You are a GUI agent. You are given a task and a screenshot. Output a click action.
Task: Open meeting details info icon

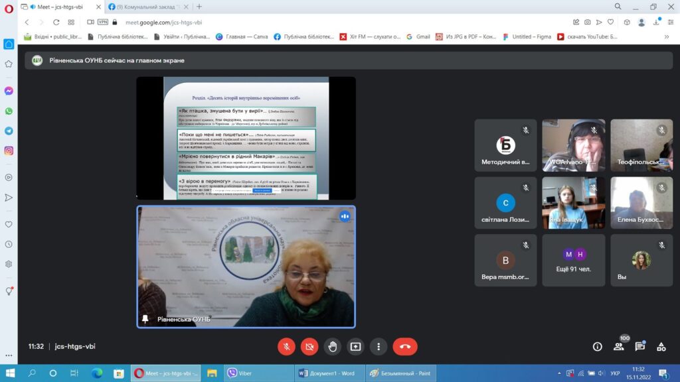pyautogui.click(x=597, y=346)
